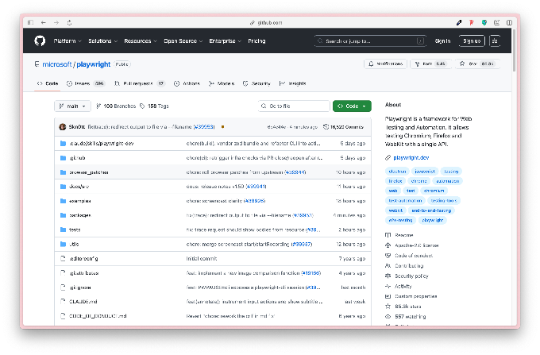Open the tests folder

pos(75,230)
